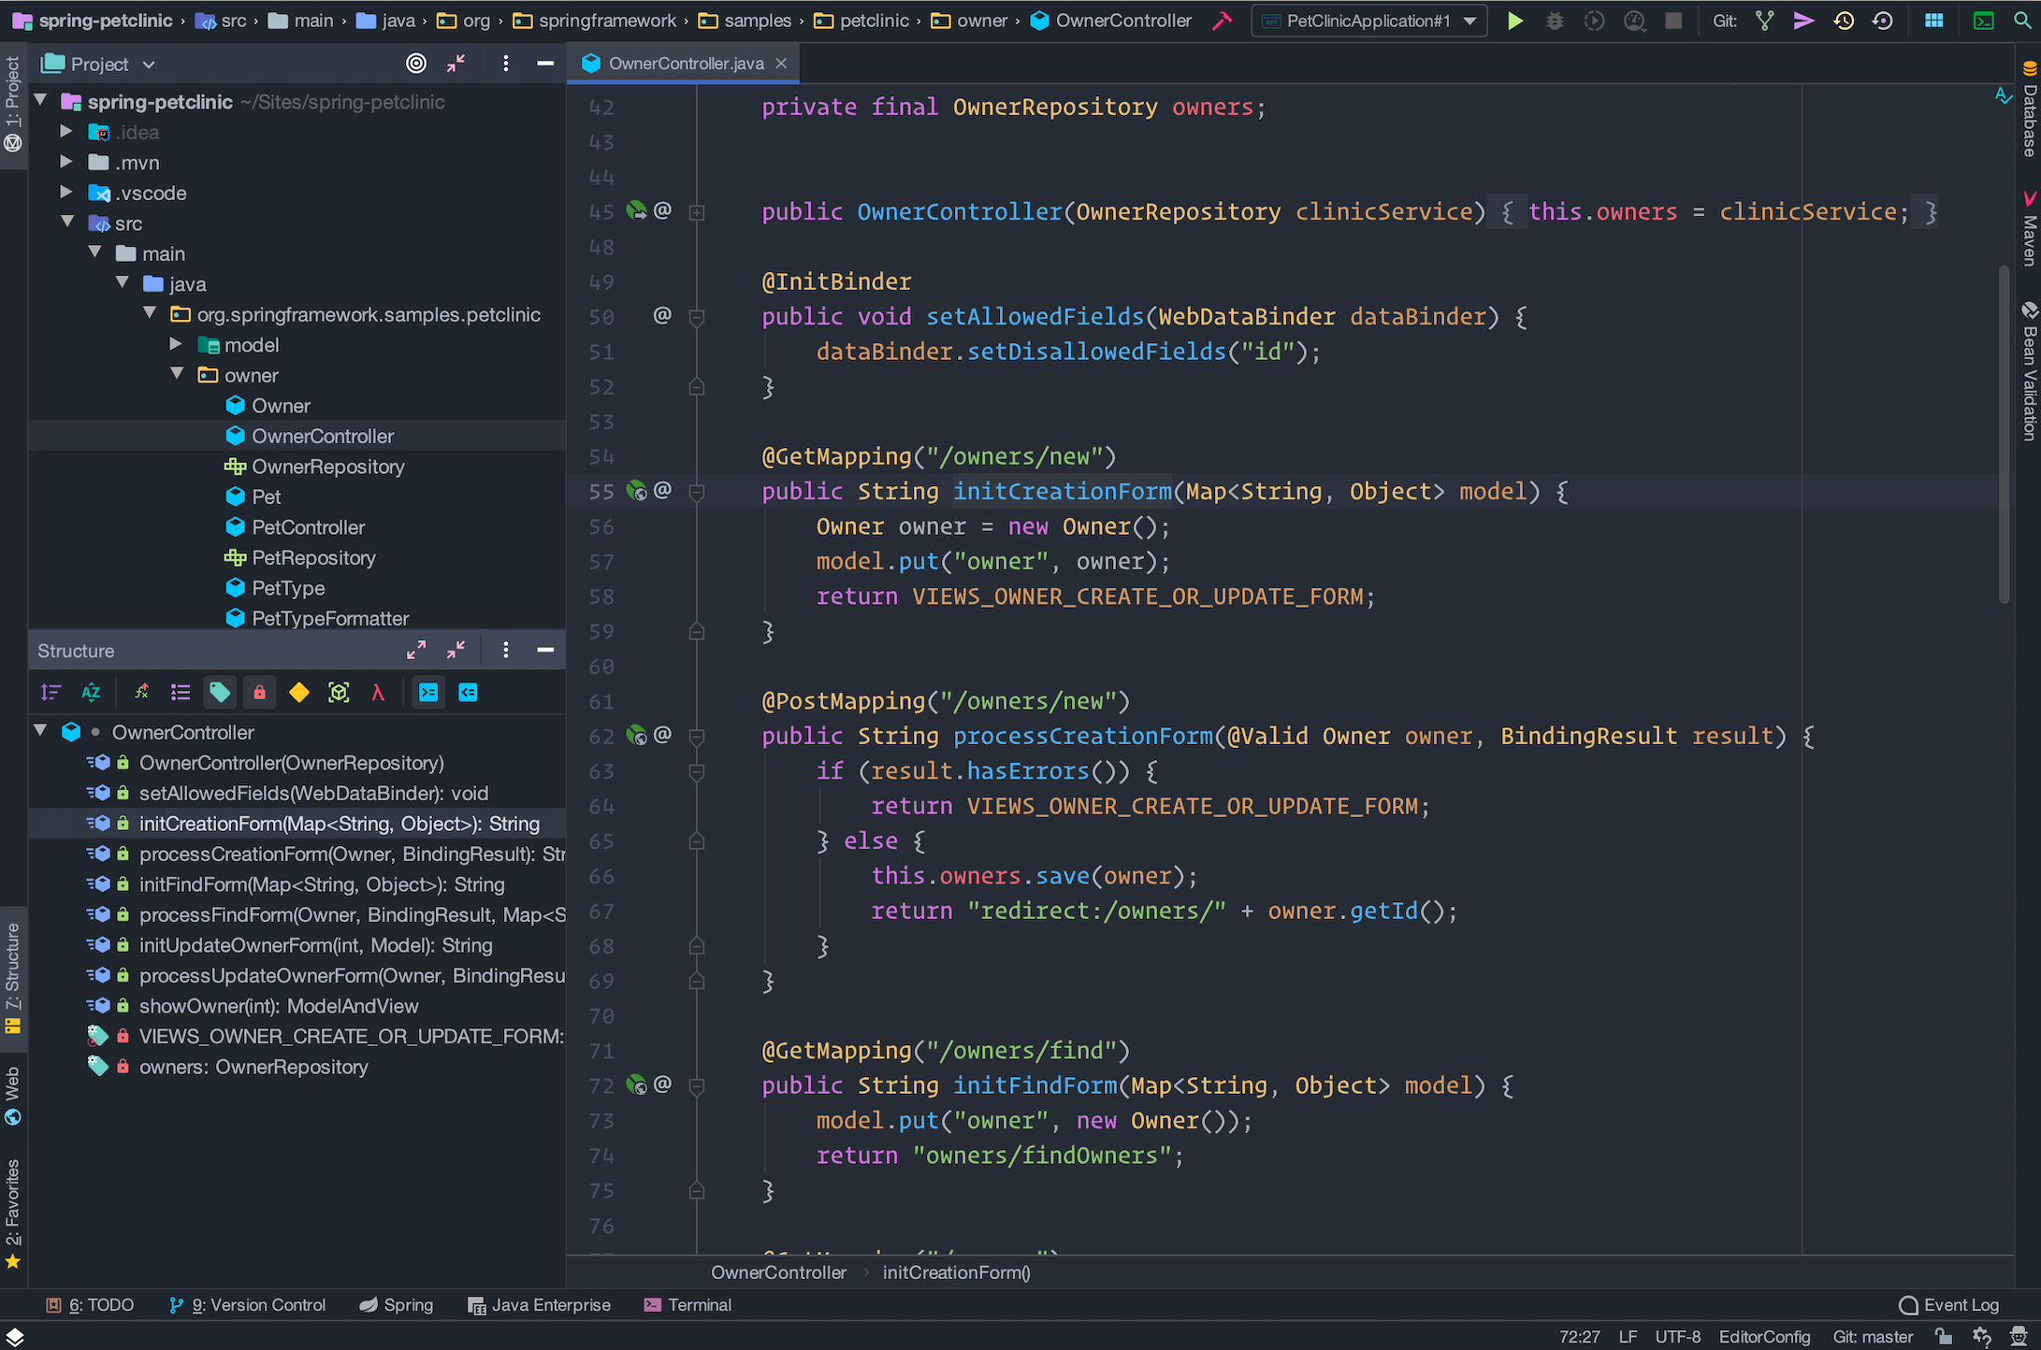Click the profiler run icon
Screen dimensions: 2041x1350
click(x=1634, y=21)
